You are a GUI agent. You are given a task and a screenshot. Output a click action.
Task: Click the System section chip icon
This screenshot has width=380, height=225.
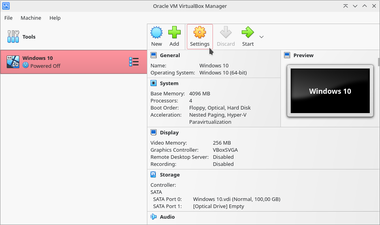pos(153,83)
